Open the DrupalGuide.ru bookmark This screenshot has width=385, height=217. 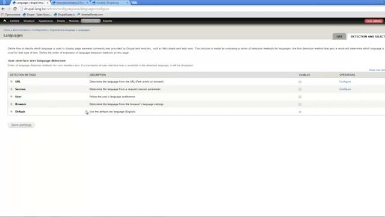(64, 14)
